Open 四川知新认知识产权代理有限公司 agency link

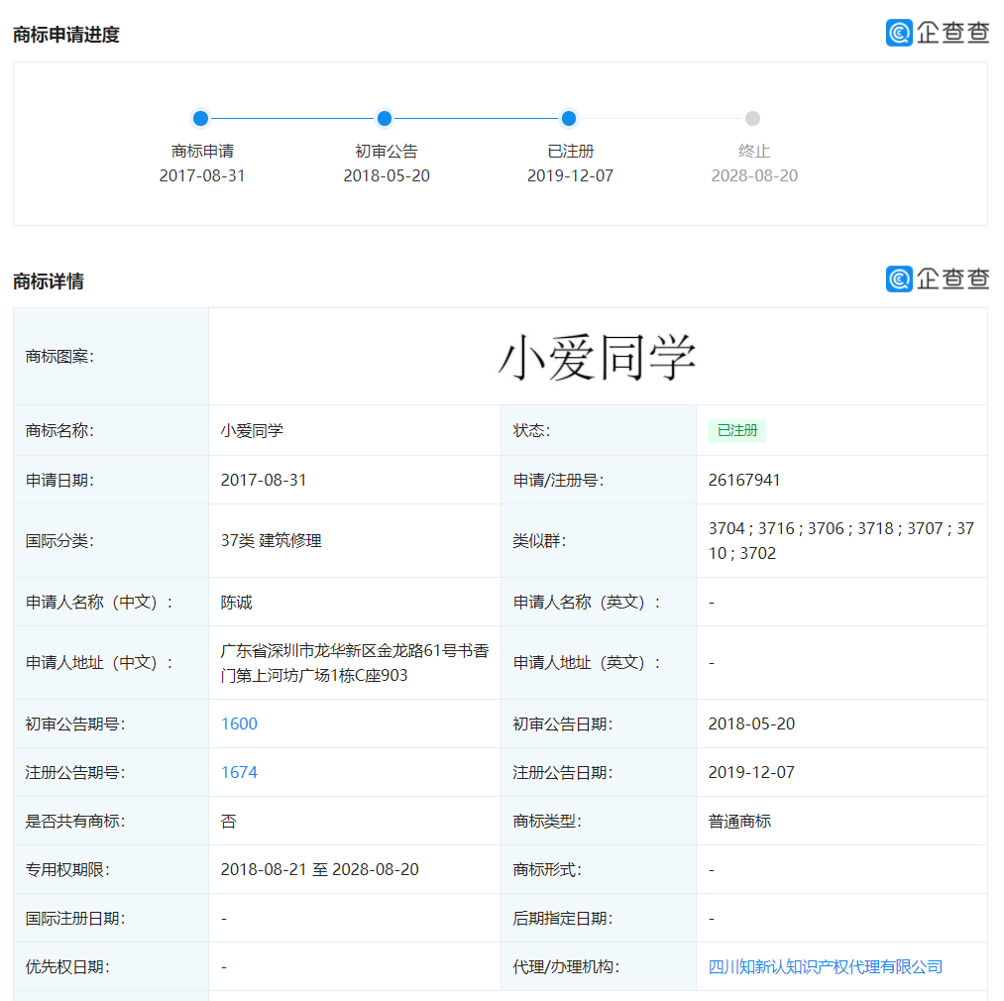(826, 967)
